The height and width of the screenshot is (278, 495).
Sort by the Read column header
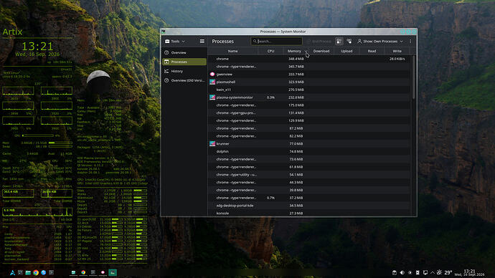coord(372,51)
